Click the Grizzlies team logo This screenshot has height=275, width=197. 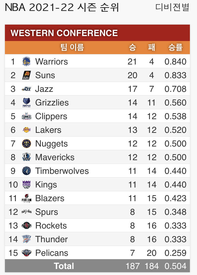(x=27, y=103)
